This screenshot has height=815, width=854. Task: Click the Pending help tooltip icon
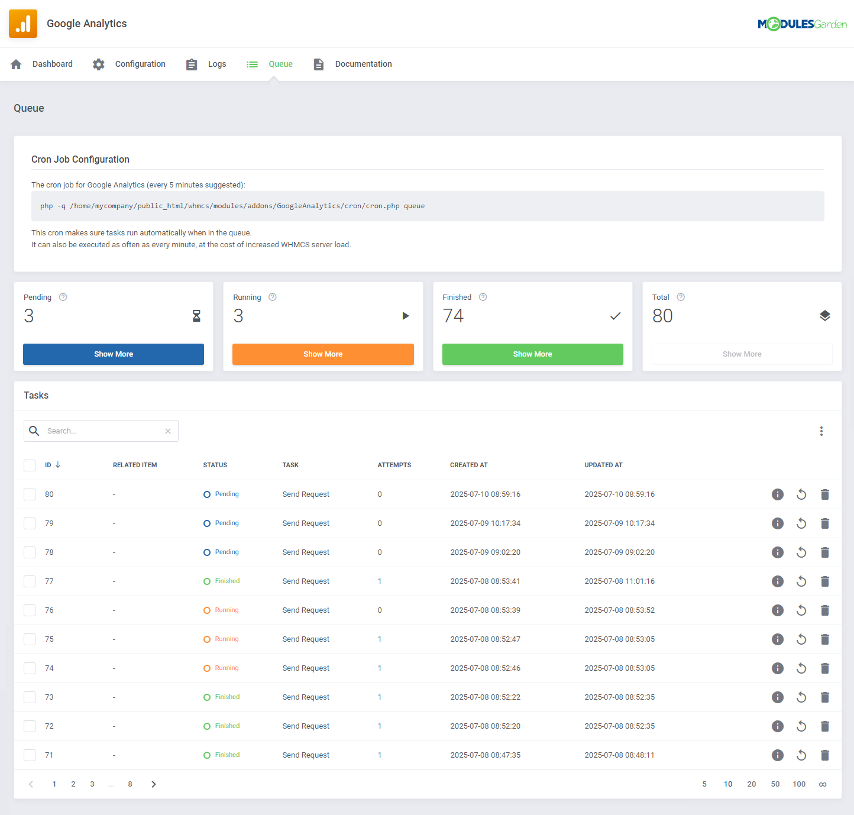pos(63,297)
